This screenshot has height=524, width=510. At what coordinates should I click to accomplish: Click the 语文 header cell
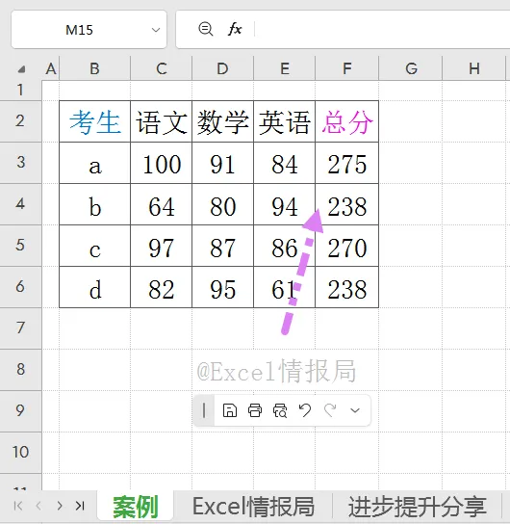point(162,121)
